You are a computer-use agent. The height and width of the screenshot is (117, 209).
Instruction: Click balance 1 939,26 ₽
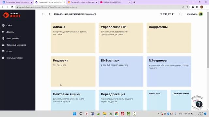tap(167, 14)
